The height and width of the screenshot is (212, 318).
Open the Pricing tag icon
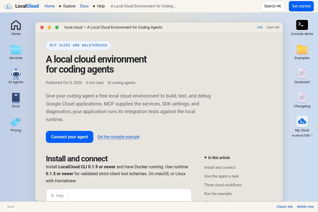16,124
